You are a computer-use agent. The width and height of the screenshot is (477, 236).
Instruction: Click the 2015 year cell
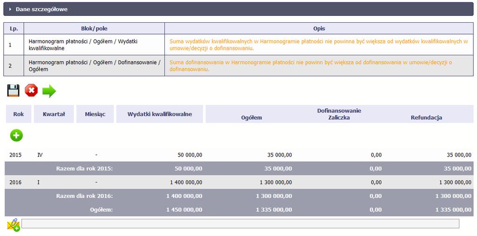(15, 155)
